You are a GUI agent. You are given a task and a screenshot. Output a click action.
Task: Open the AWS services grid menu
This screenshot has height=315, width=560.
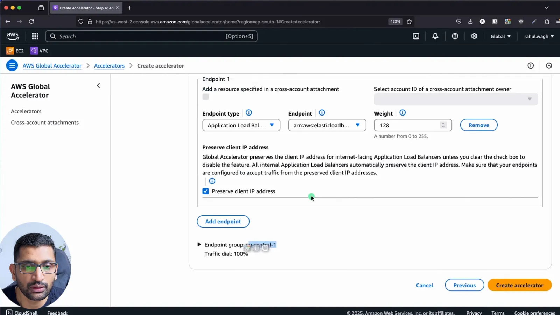35,36
